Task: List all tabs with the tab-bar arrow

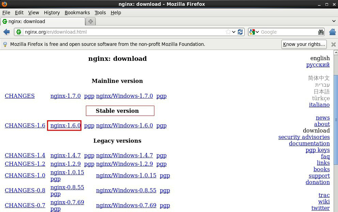Action: click(334, 21)
